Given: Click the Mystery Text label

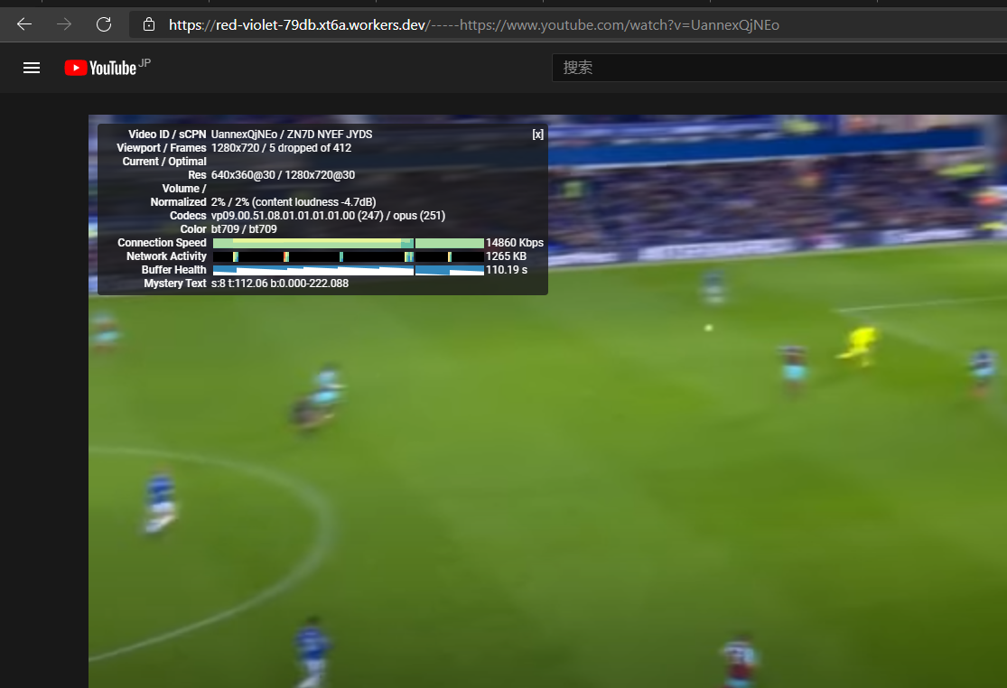Looking at the screenshot, I should point(175,283).
